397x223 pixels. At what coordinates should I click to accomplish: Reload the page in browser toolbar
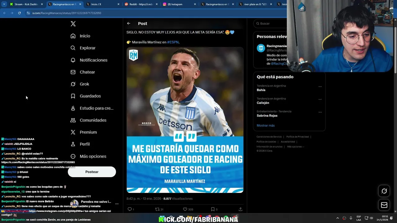19,13
